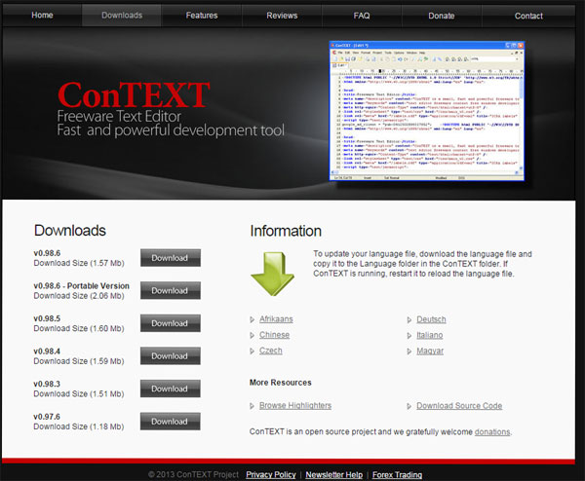Click the arrow bullet beside Czech
Screen dimensions: 585x481
[x=253, y=351]
